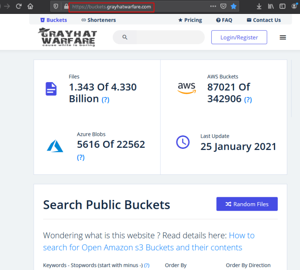Image resolution: width=300 pixels, height=270 pixels.
Task: Open the AWS Buckets help (?) link
Action: point(248,100)
